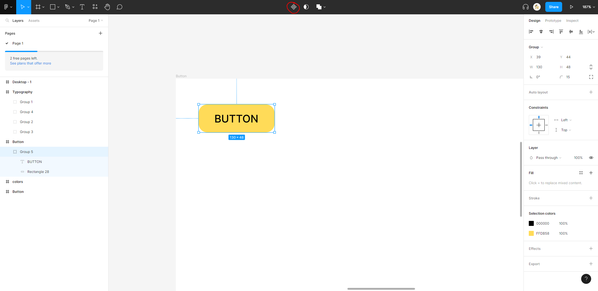The width and height of the screenshot is (598, 291).
Task: Open the Page 1 selector dropdown
Action: point(96,21)
